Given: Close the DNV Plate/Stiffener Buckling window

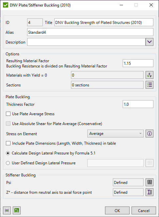Looking at the screenshot, I should [x=151, y=5].
